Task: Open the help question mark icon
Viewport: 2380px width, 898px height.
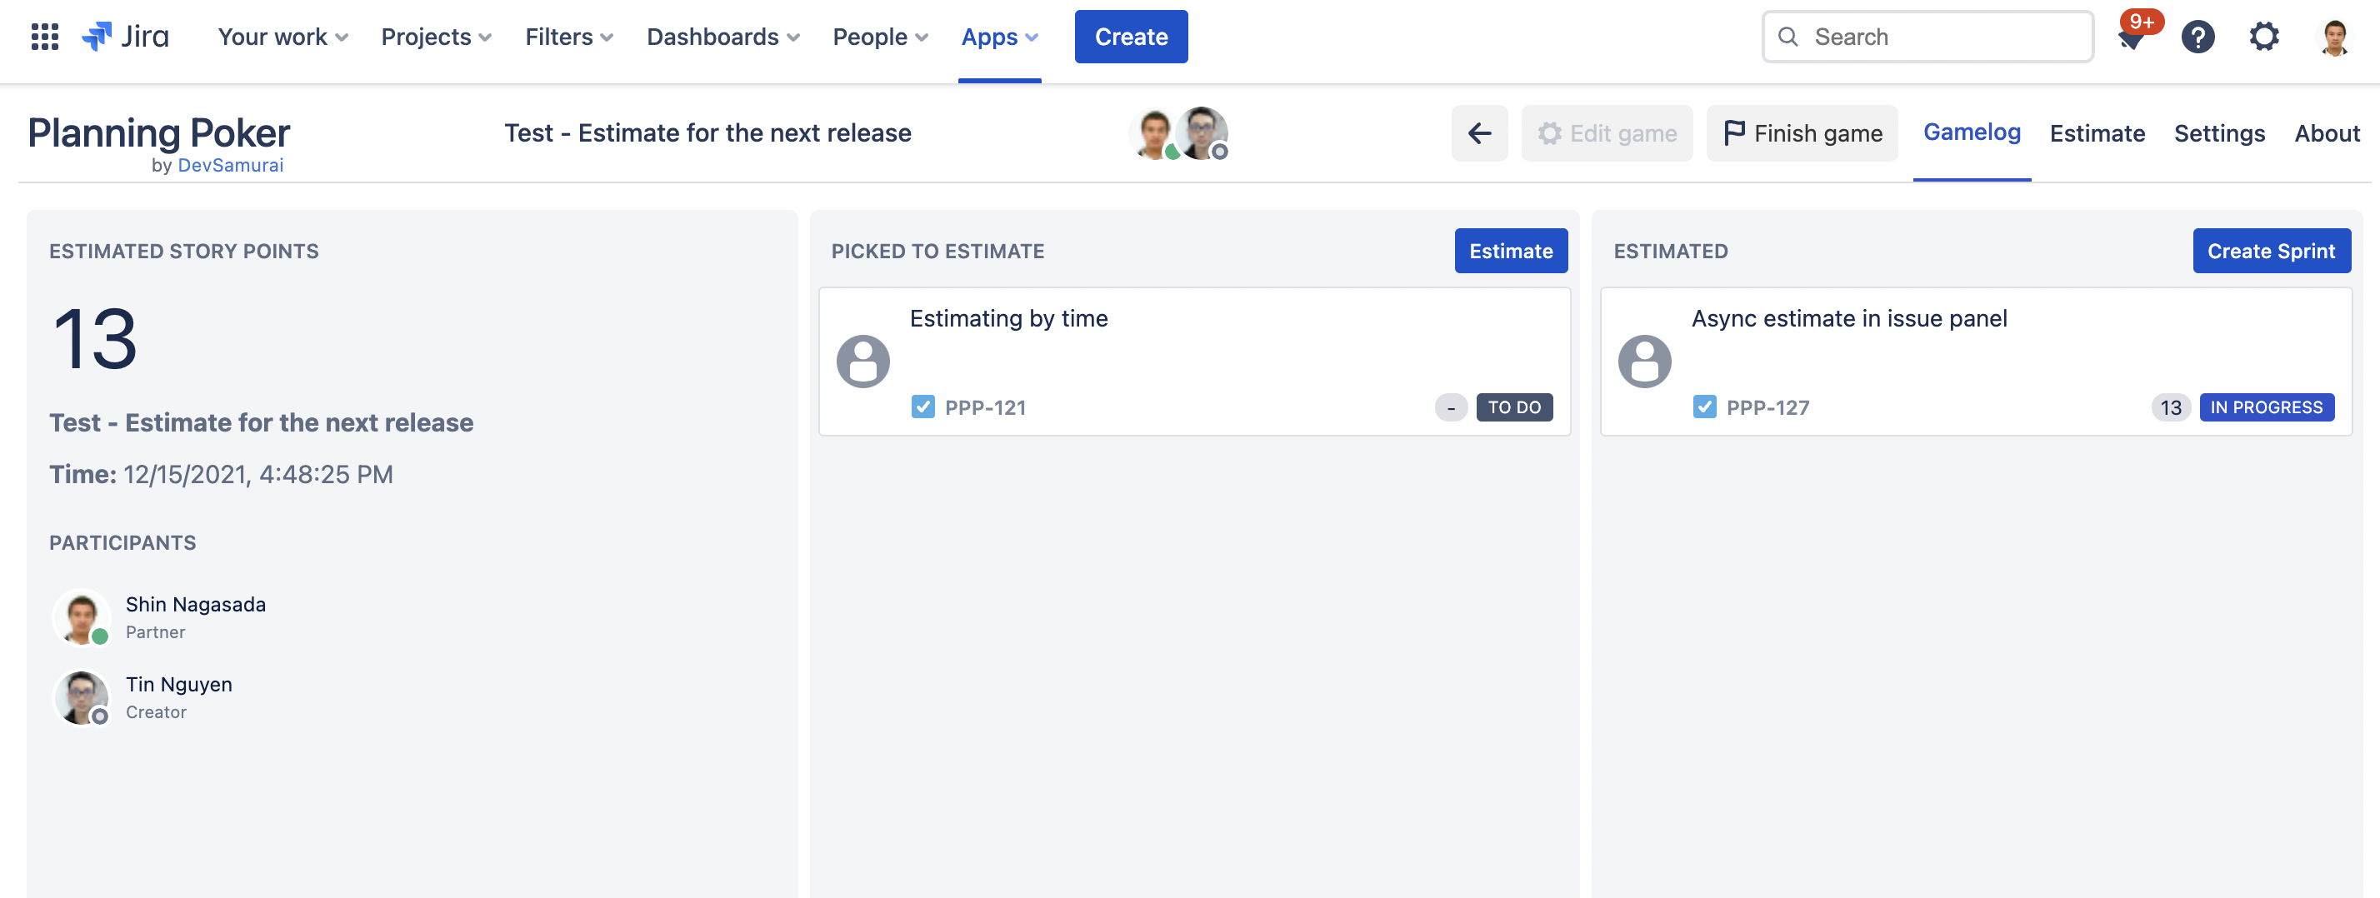Action: coord(2198,37)
